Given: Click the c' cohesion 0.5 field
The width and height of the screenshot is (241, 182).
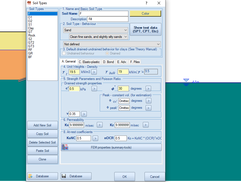Looking at the screenshot, I should (x=74, y=89).
